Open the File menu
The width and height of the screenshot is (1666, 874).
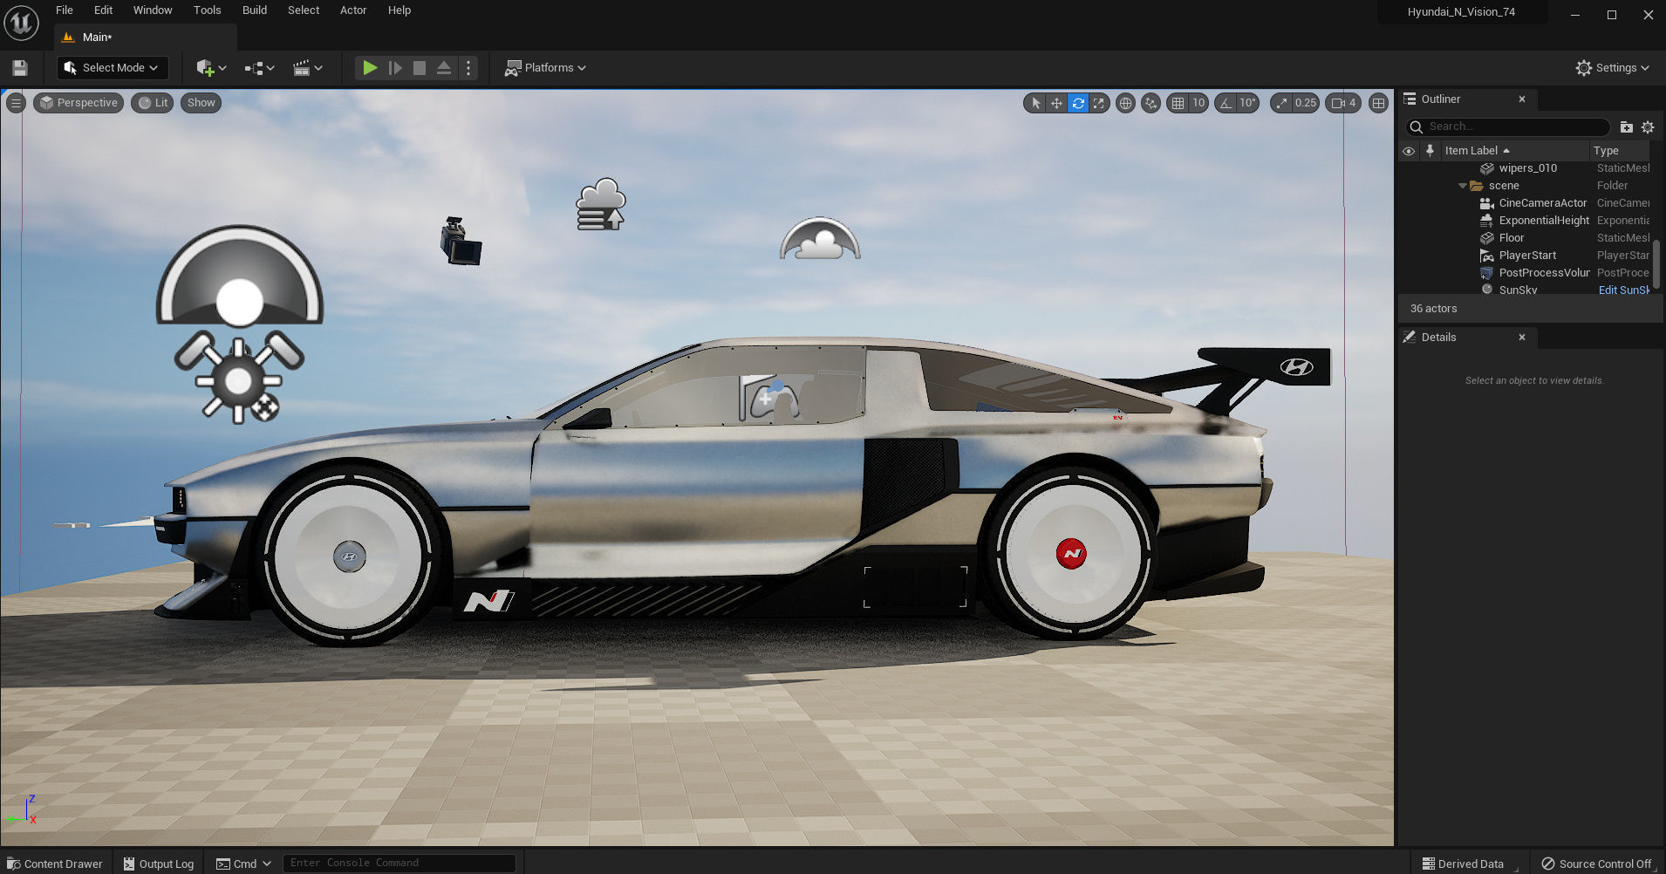coord(65,10)
